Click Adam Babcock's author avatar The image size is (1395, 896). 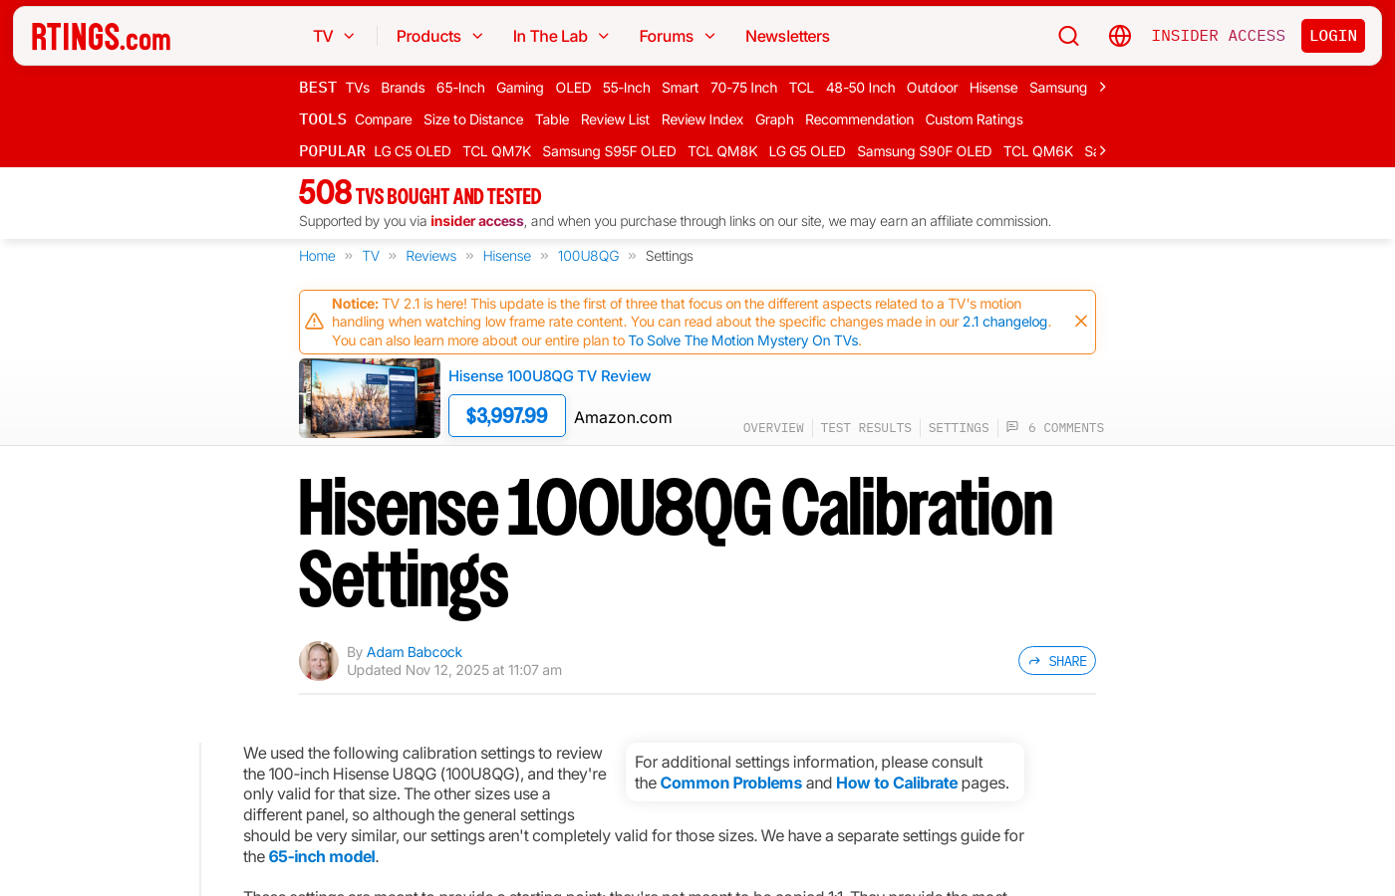(x=319, y=661)
